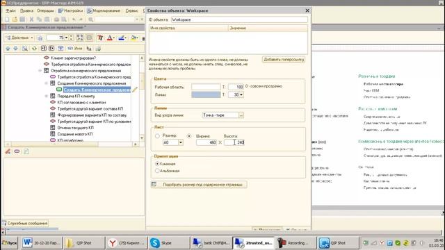The height and width of the screenshot is (250, 445).
Task: Click the Пуск start button
Action: (x=9, y=243)
